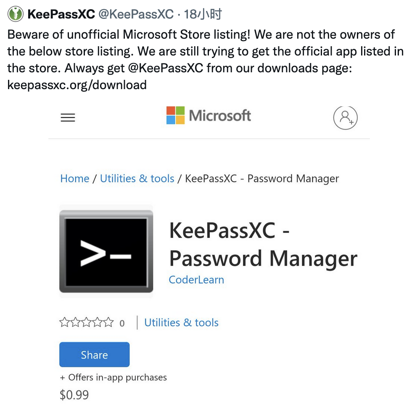417x417 pixels.
Task: Click the person-with-plus account avatar
Action: [345, 118]
